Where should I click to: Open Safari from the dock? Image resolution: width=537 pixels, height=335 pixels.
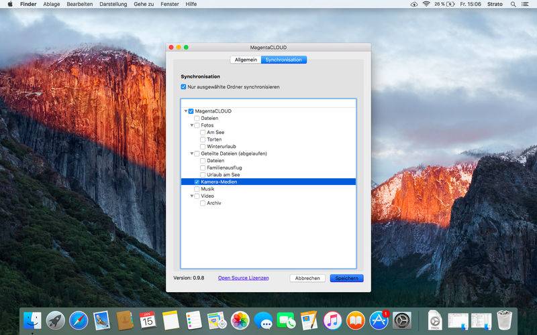[x=79, y=320]
